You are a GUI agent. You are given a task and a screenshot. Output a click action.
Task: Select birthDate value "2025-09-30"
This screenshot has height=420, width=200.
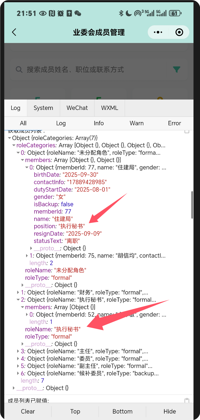(x=80, y=175)
